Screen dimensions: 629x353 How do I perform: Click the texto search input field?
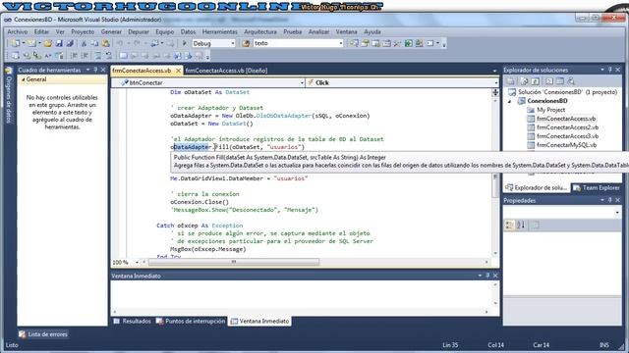pyautogui.click(x=295, y=43)
